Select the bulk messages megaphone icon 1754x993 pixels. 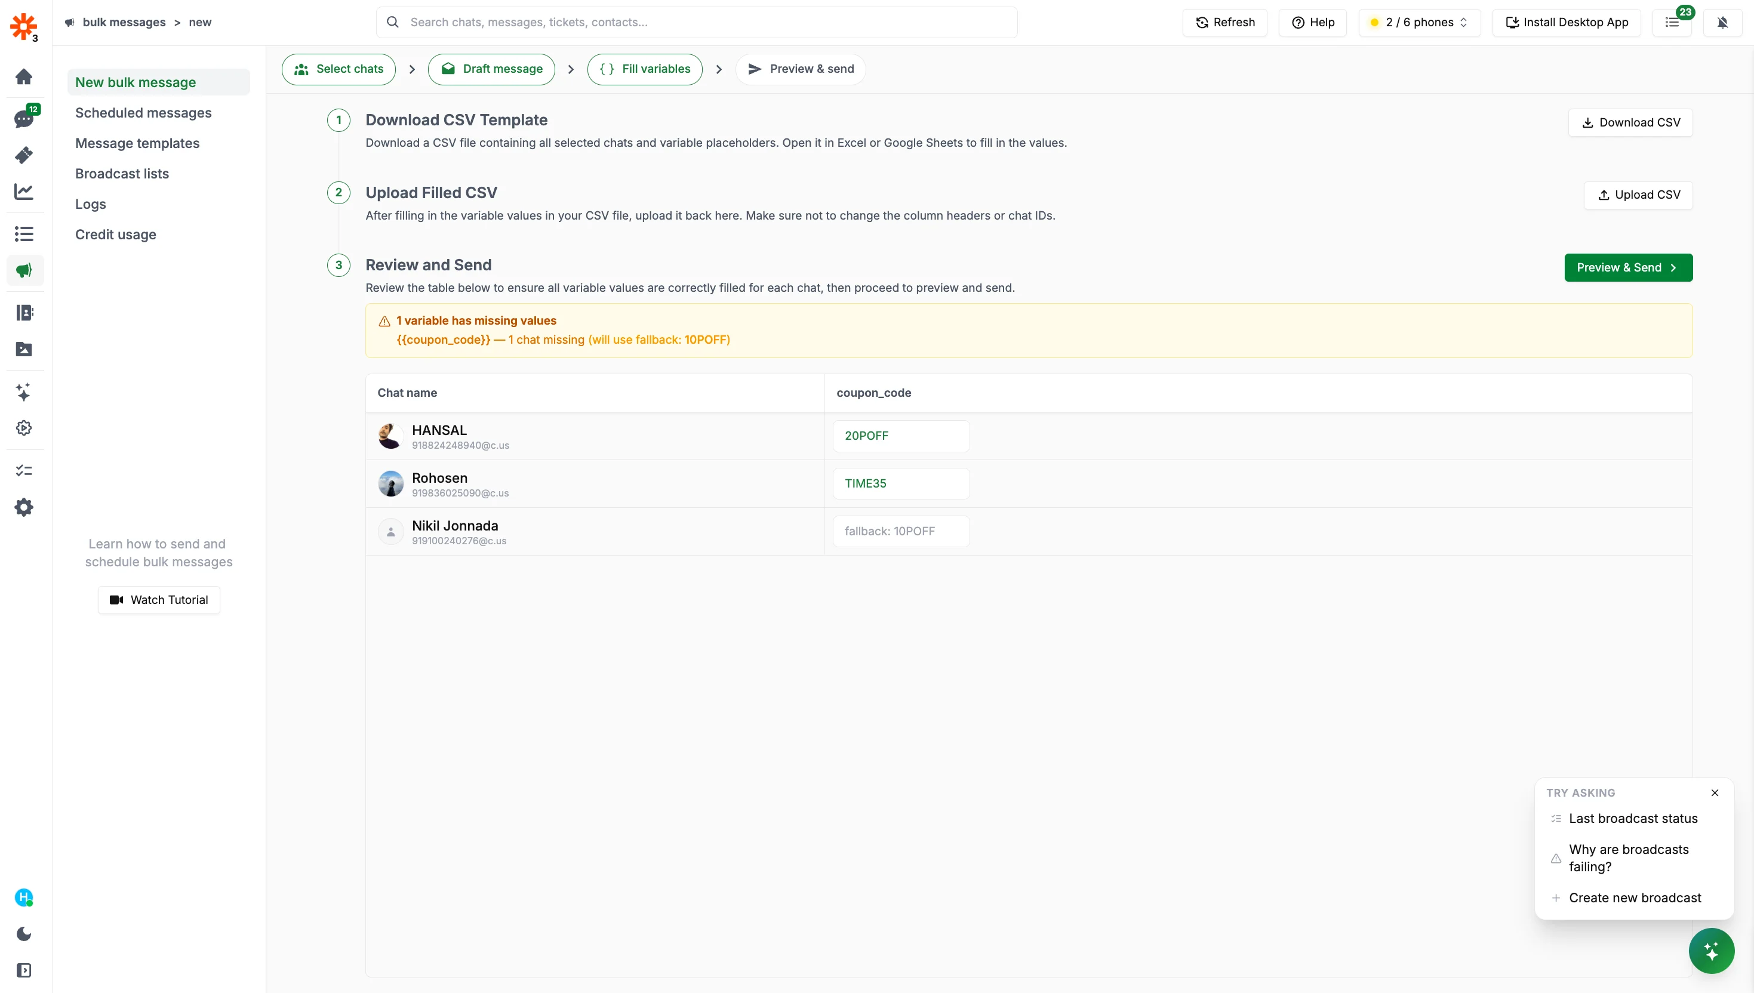(24, 271)
